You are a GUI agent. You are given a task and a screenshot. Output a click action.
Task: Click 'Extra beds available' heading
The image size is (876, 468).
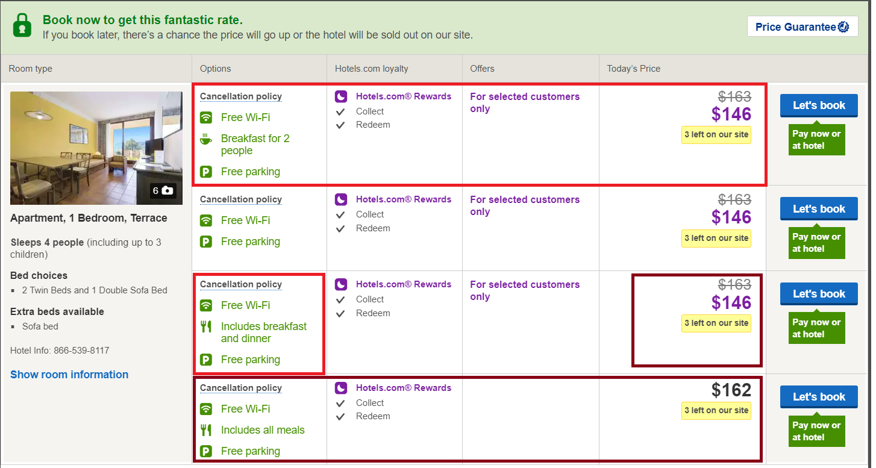(x=57, y=311)
